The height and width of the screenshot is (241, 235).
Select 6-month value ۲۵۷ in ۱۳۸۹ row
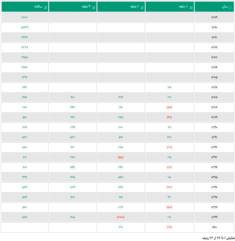pos(121,117)
